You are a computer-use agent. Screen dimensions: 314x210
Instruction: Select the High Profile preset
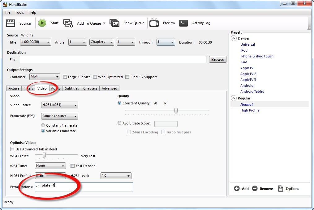click(x=250, y=110)
